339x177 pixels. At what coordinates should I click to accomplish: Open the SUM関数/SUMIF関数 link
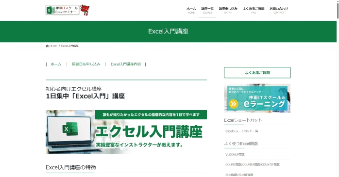239,175
